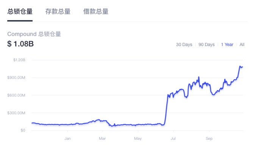The width and height of the screenshot is (253, 154).
Task: Click the $ 1.08B total value
Action: pos(20,44)
